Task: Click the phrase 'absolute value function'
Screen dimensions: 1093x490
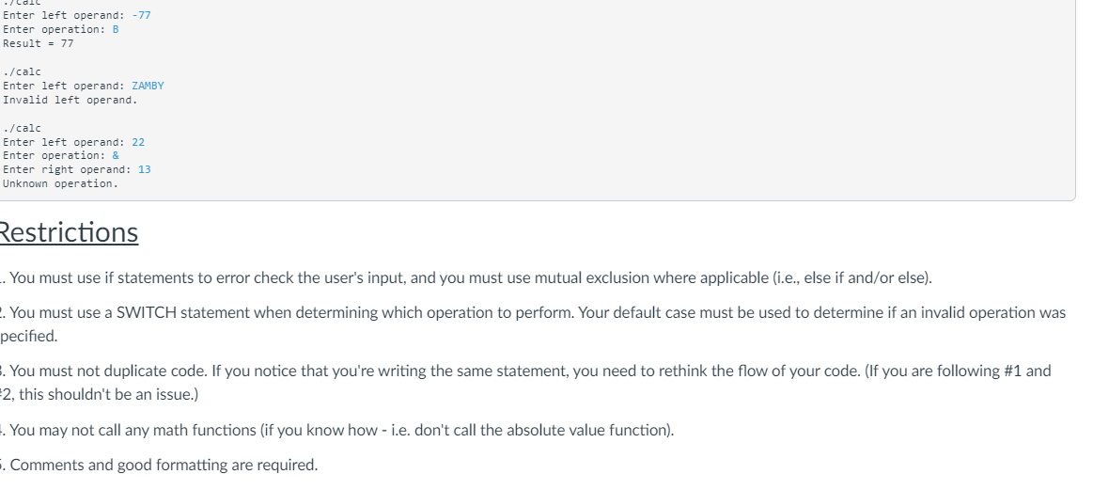Action: 588,430
